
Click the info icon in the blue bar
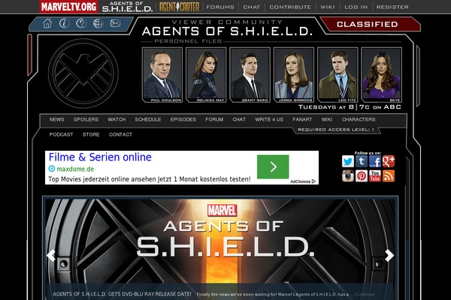[x=64, y=23]
